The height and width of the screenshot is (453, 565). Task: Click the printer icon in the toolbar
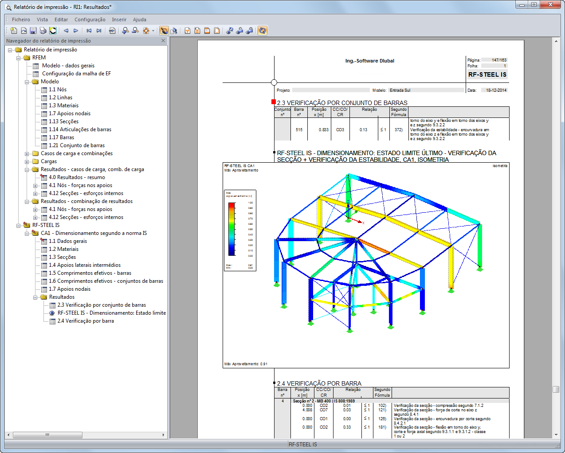43,31
